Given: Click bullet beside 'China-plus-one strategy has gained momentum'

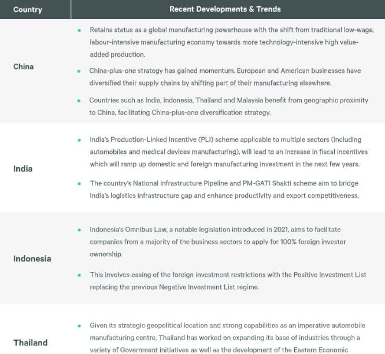Looking at the screenshot, I should (x=79, y=71).
